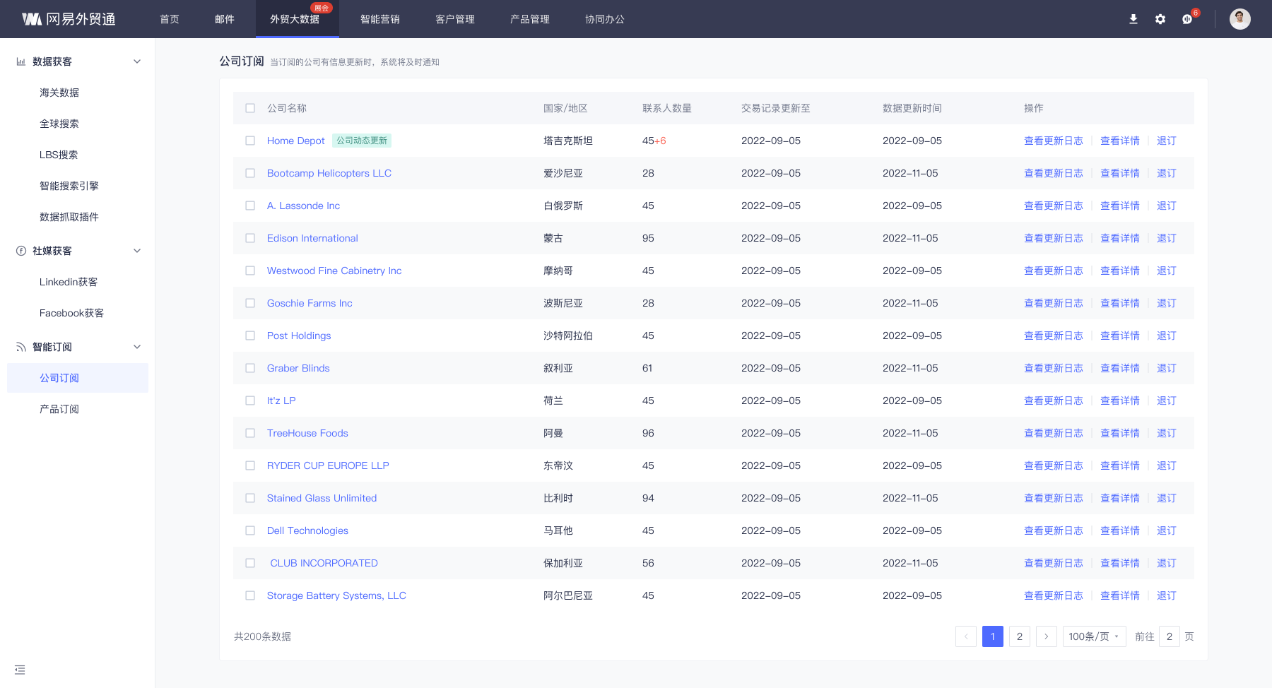The image size is (1272, 688).
Task: Open the 产品管理 tab
Action: coord(530,19)
